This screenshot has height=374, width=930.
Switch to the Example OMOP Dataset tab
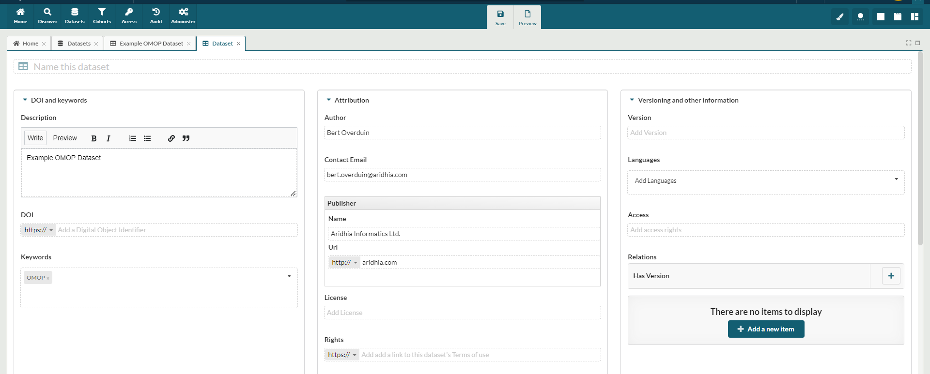coord(151,44)
